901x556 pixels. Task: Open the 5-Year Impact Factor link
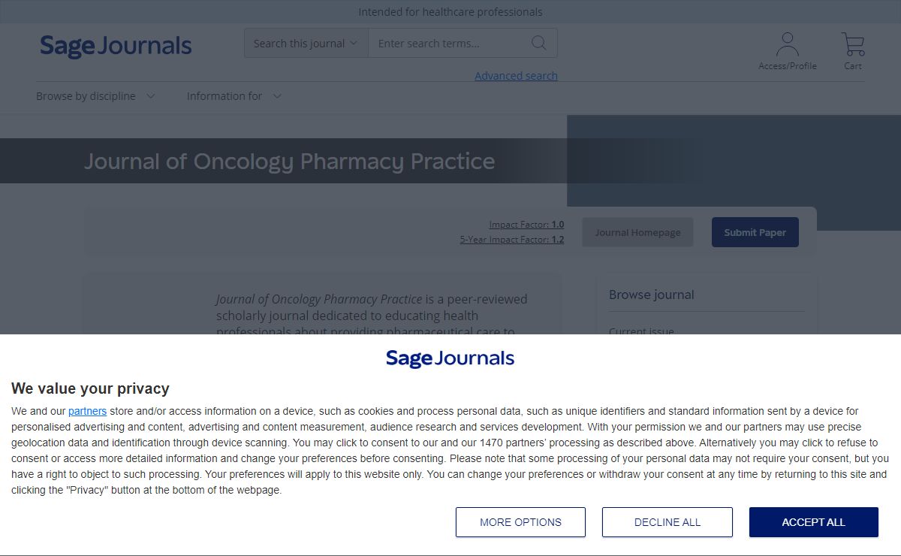tap(512, 240)
